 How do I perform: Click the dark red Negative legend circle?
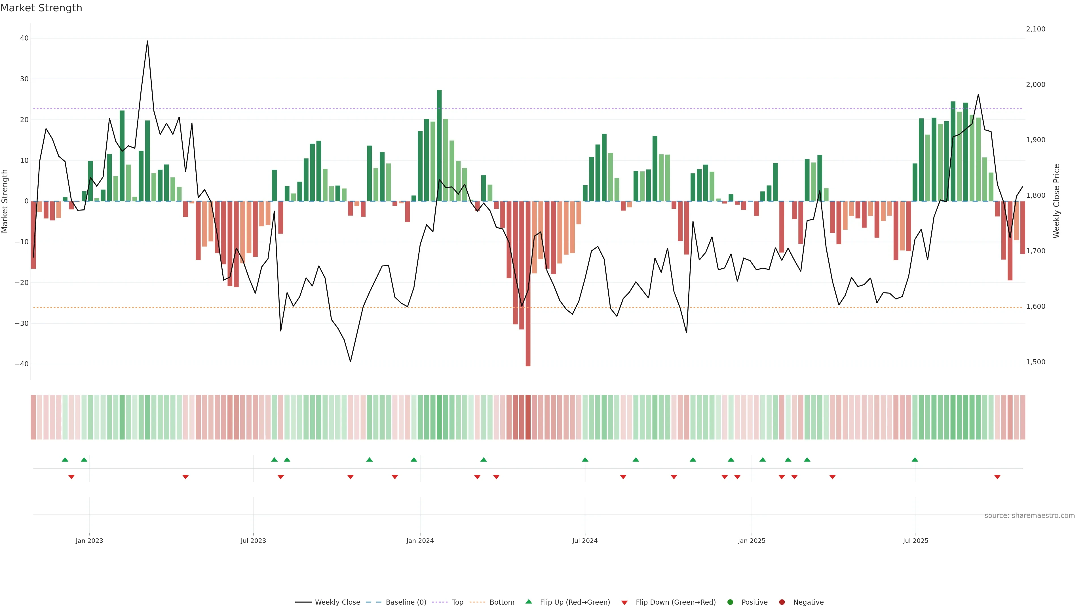click(x=782, y=602)
